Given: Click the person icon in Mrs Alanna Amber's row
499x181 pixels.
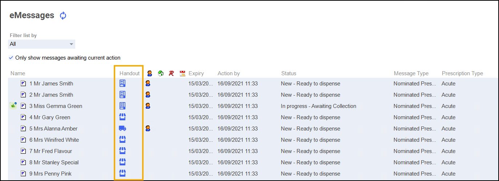Looking at the screenshot, I should pos(148,128).
